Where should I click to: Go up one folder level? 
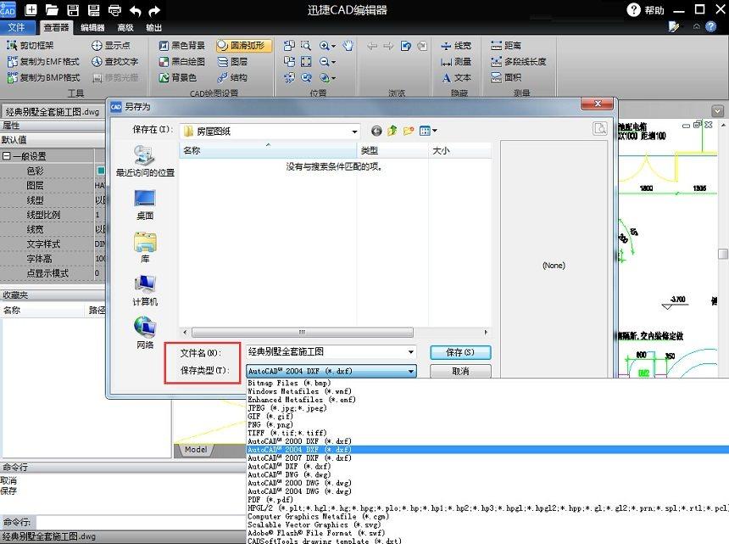click(392, 131)
